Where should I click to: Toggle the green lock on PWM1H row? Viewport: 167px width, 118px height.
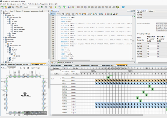click(149, 86)
